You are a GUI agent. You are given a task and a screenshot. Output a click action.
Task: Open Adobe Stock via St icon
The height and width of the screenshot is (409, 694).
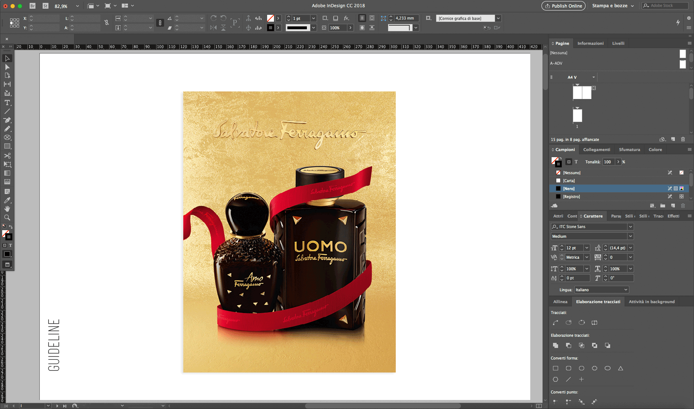pyautogui.click(x=46, y=6)
